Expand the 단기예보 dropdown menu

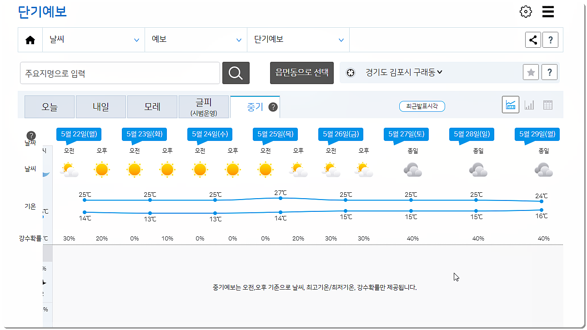(x=298, y=40)
